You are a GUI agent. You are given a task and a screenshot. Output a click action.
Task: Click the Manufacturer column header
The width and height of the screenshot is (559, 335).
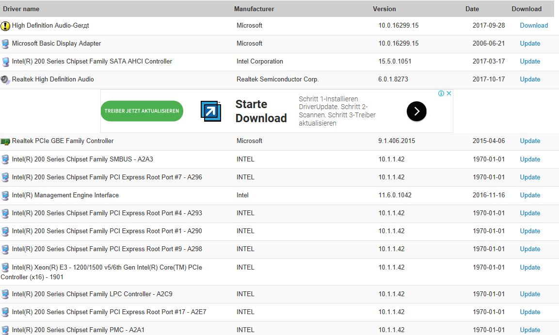tap(254, 9)
